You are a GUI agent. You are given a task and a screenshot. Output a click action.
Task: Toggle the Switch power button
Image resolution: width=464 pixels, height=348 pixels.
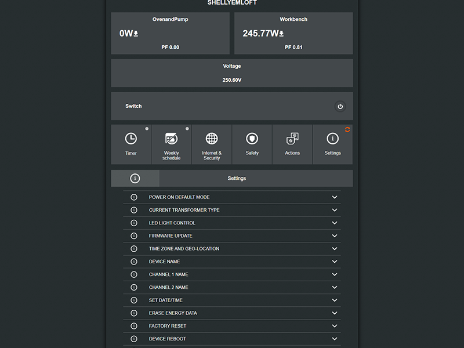coord(340,106)
